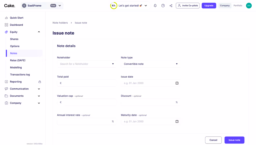Go to Shares in sidebar

pyautogui.click(x=14, y=39)
